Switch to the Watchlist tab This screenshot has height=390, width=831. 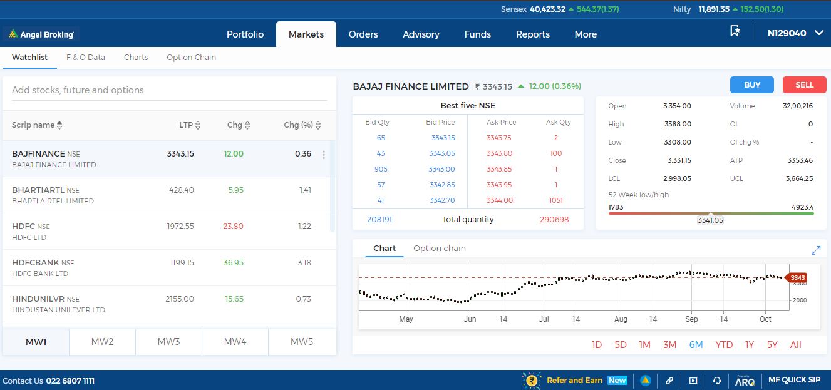(29, 58)
